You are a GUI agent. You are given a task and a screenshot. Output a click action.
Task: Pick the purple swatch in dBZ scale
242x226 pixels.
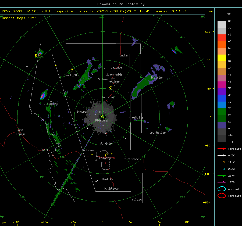coord(222,92)
